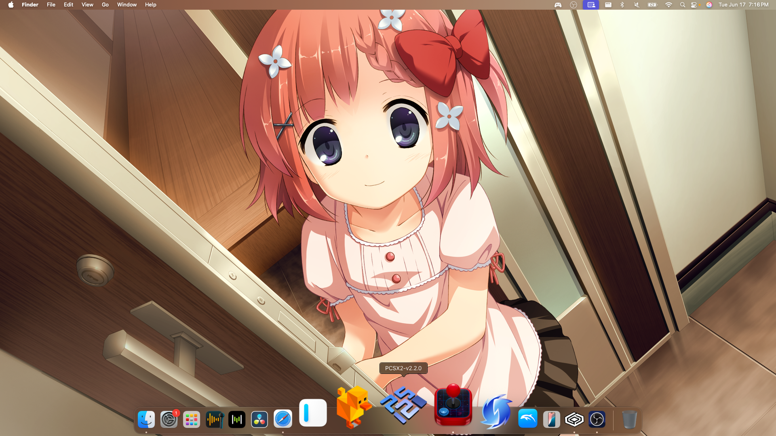Open Dolphin emulator in the Dock
Image resolution: width=776 pixels, height=436 pixels.
tap(528, 419)
